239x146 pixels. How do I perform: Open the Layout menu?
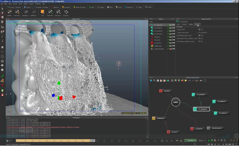pos(15,4)
